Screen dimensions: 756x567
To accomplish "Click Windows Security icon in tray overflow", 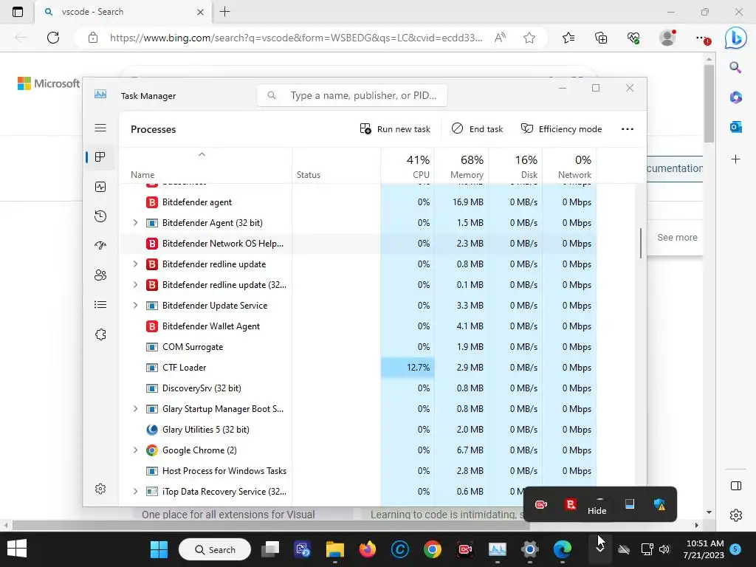I will click(659, 504).
